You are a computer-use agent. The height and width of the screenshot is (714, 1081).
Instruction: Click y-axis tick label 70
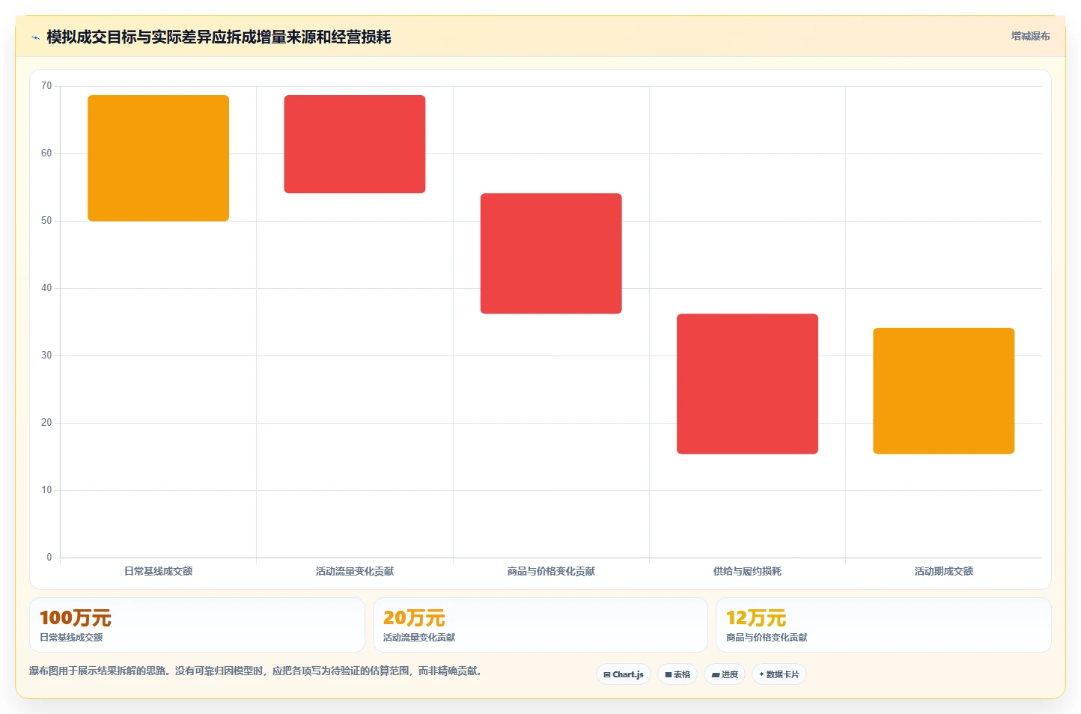pos(46,86)
